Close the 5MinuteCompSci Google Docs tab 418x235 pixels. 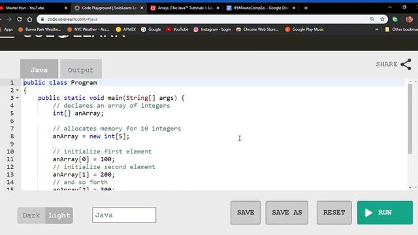[x=294, y=8]
